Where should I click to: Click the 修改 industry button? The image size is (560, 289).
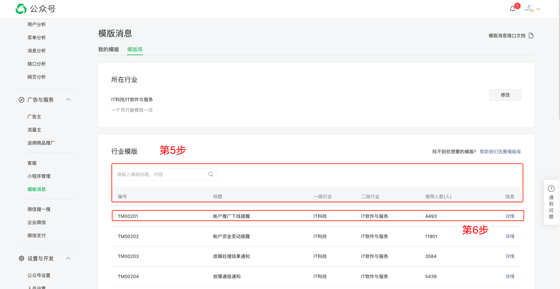pos(505,95)
